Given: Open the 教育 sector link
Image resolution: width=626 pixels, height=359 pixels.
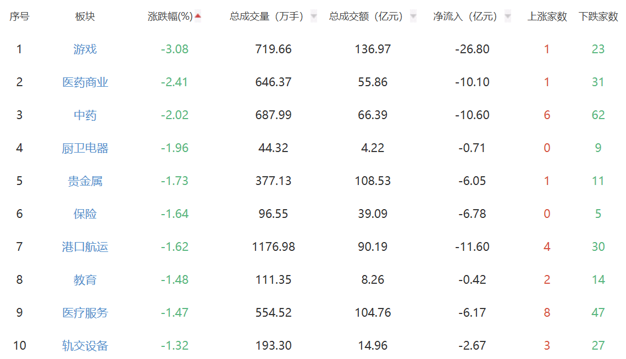Looking at the screenshot, I should [85, 280].
